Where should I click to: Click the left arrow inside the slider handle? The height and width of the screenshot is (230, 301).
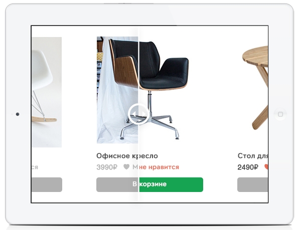134,114
